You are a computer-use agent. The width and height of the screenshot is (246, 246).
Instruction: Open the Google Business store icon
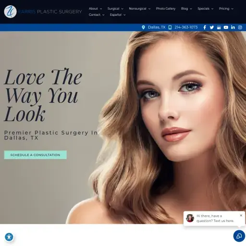coord(219,27)
